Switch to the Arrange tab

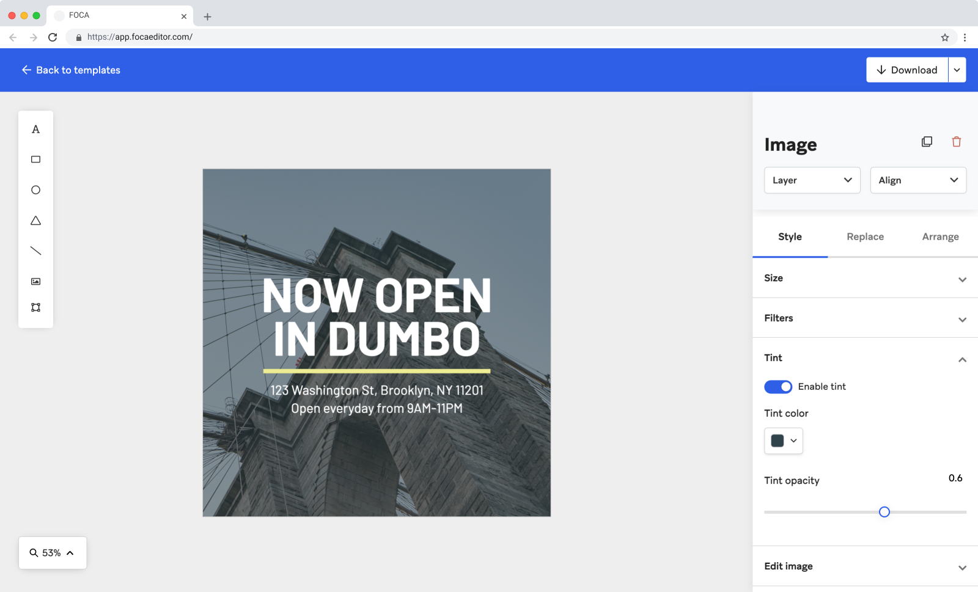[x=939, y=237]
